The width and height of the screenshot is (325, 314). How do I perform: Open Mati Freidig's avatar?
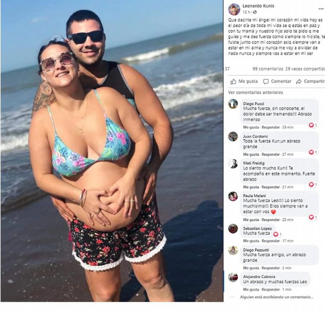[233, 164]
